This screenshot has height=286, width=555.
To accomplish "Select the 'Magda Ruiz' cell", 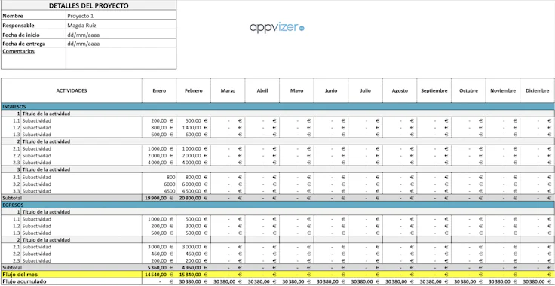I will (x=121, y=26).
